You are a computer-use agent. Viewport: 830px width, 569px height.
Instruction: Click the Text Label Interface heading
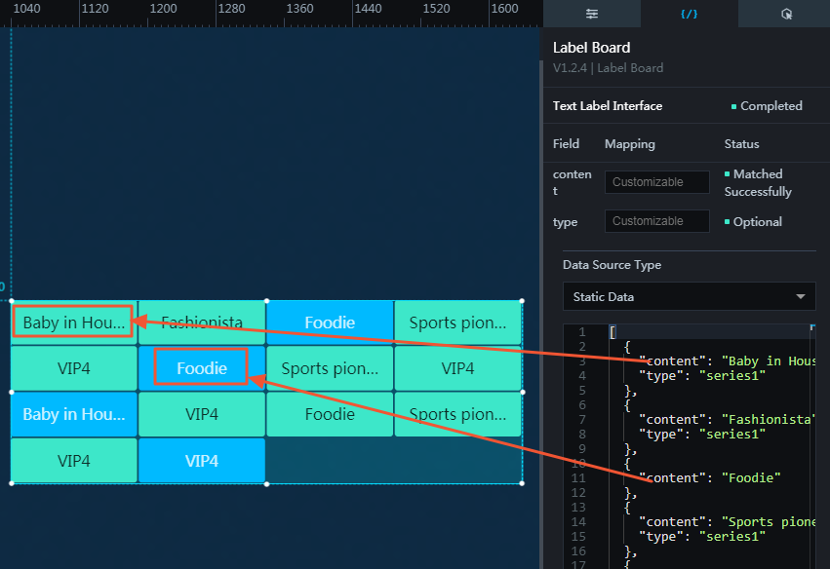click(608, 106)
